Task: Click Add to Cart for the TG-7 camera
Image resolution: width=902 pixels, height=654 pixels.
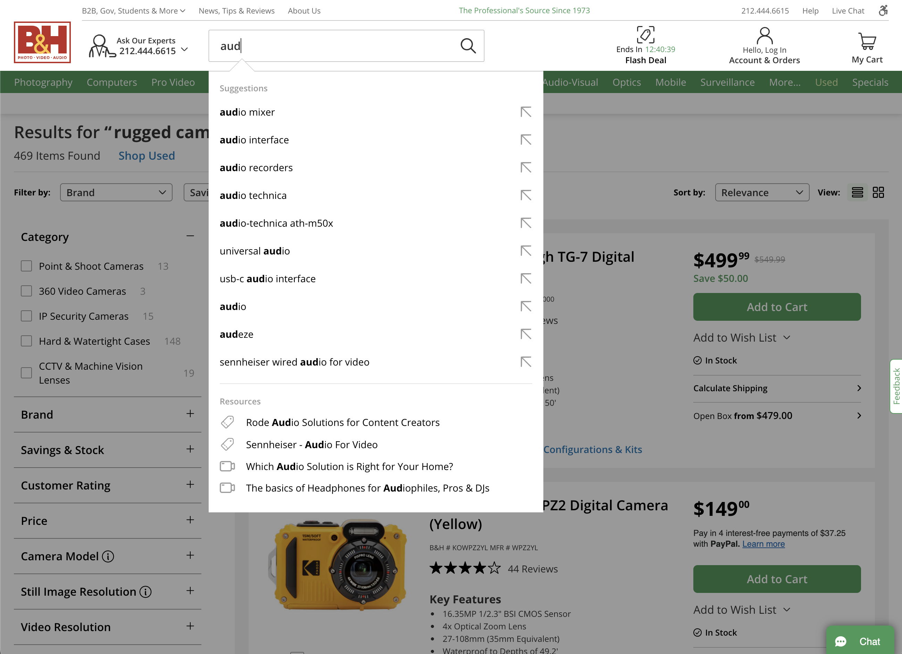Action: pos(776,307)
